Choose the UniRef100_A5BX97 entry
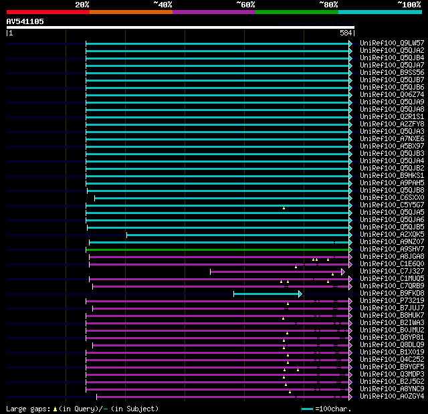 click(392, 146)
